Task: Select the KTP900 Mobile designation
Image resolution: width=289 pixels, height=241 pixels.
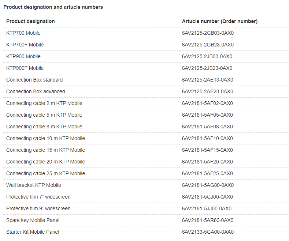Action: (x=23, y=56)
